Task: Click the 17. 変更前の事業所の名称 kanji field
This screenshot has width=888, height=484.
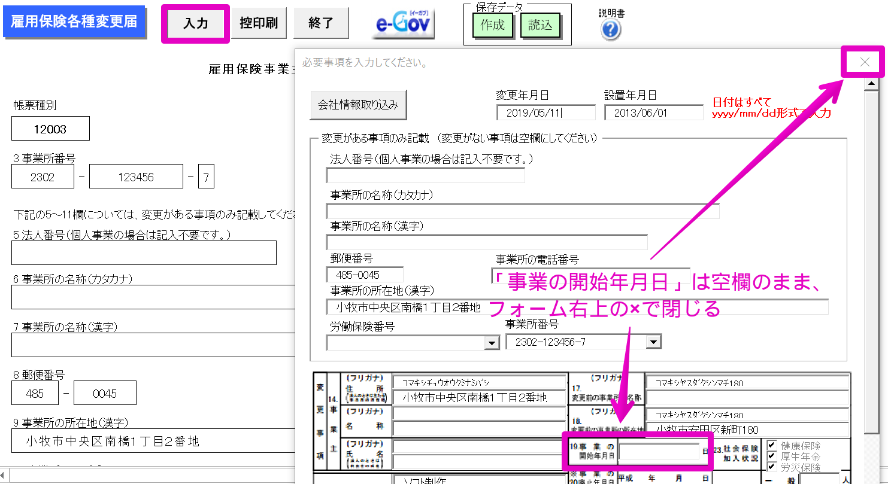Action: (747, 398)
